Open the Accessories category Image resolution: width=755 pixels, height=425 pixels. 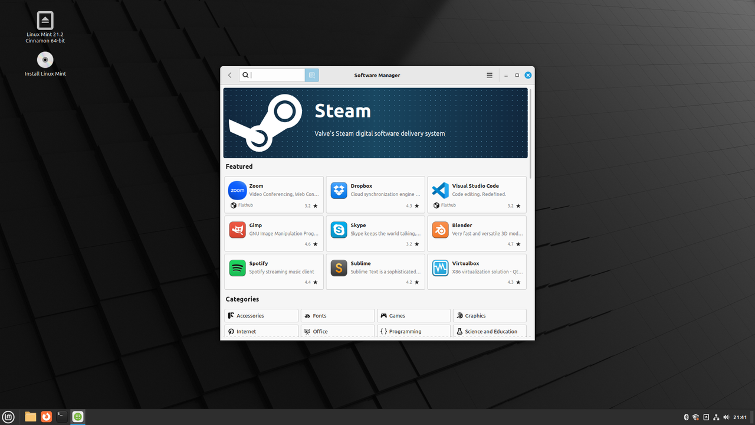point(261,316)
